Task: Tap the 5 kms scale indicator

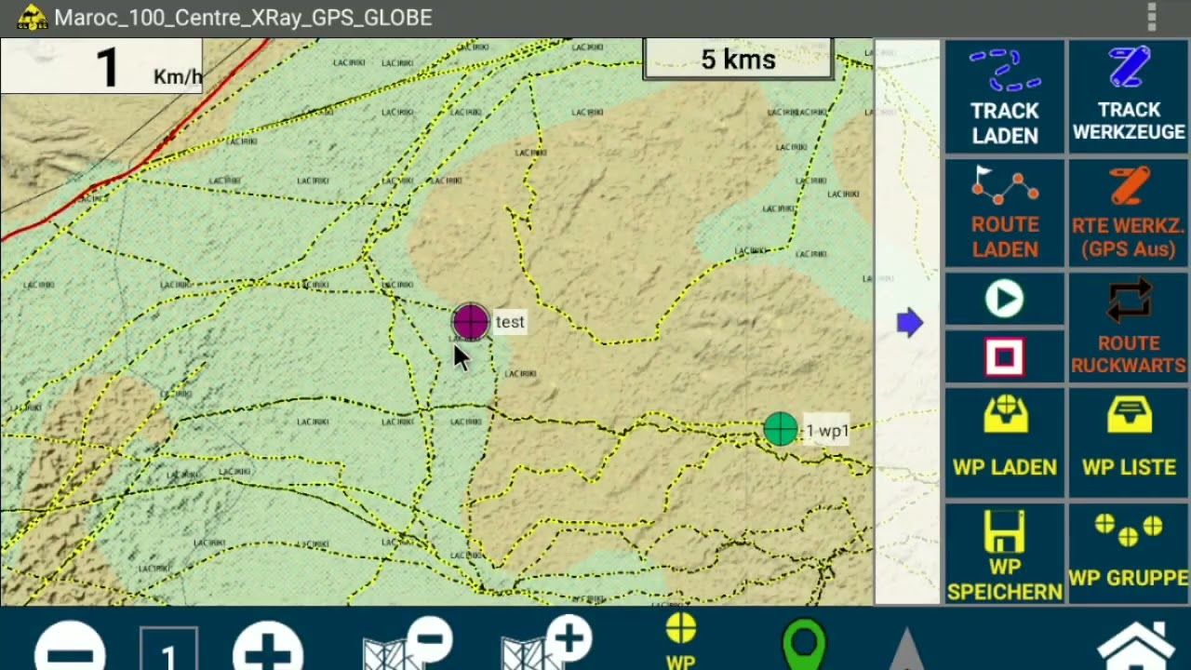Action: 738,59
